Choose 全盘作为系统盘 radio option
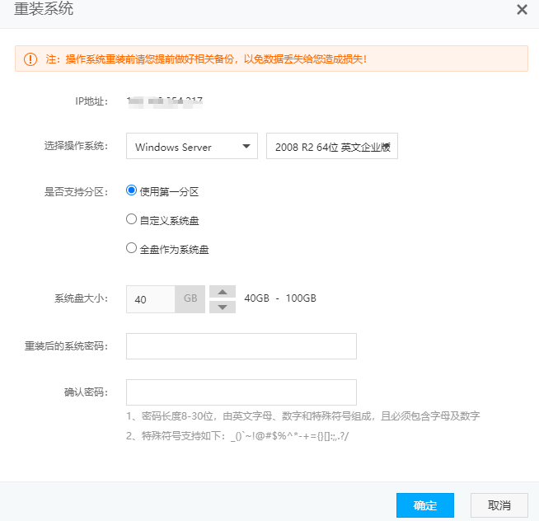 click(x=131, y=248)
